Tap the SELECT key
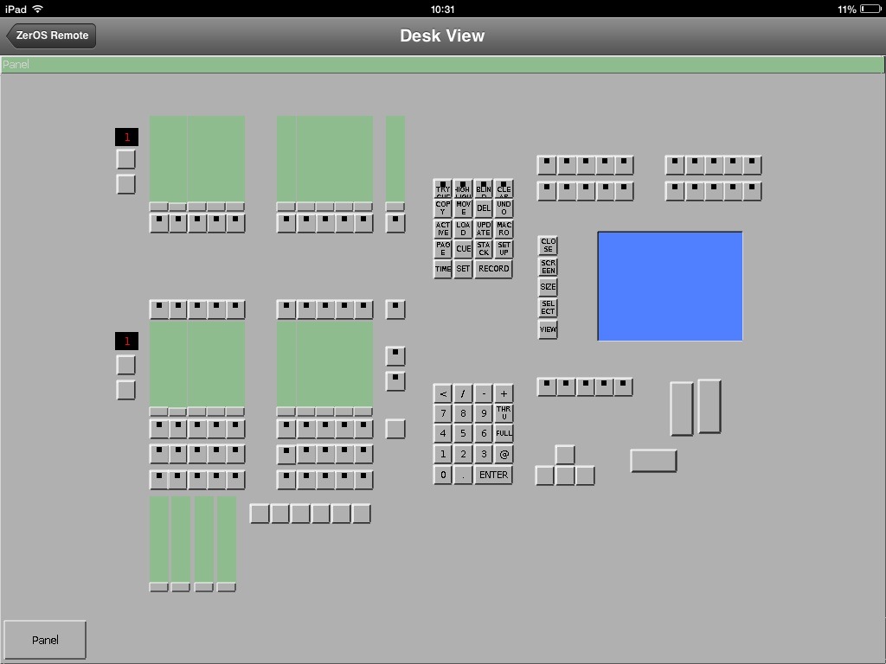The width and height of the screenshot is (886, 664). tap(548, 308)
